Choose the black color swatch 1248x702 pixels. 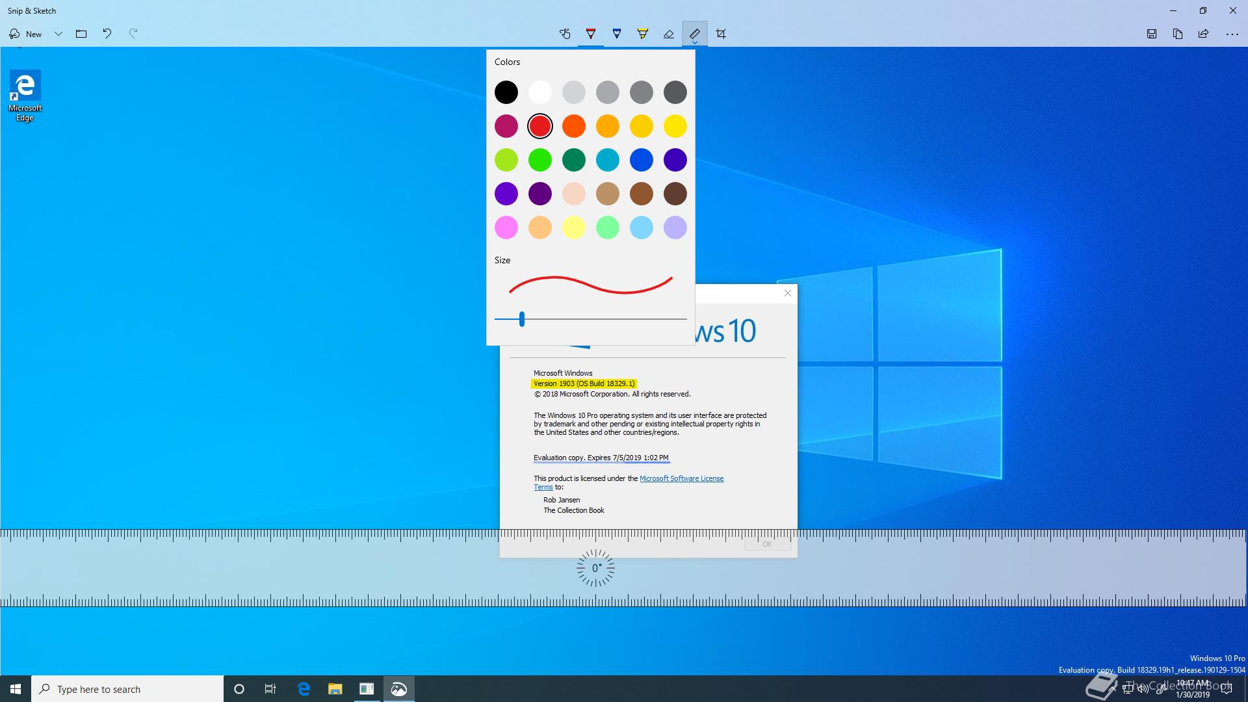point(506,92)
